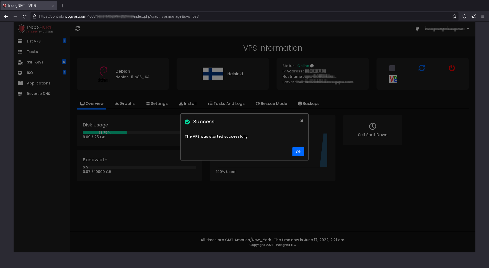Image resolution: width=489 pixels, height=268 pixels.
Task: Open SSH Keys page
Action: (x=35, y=62)
